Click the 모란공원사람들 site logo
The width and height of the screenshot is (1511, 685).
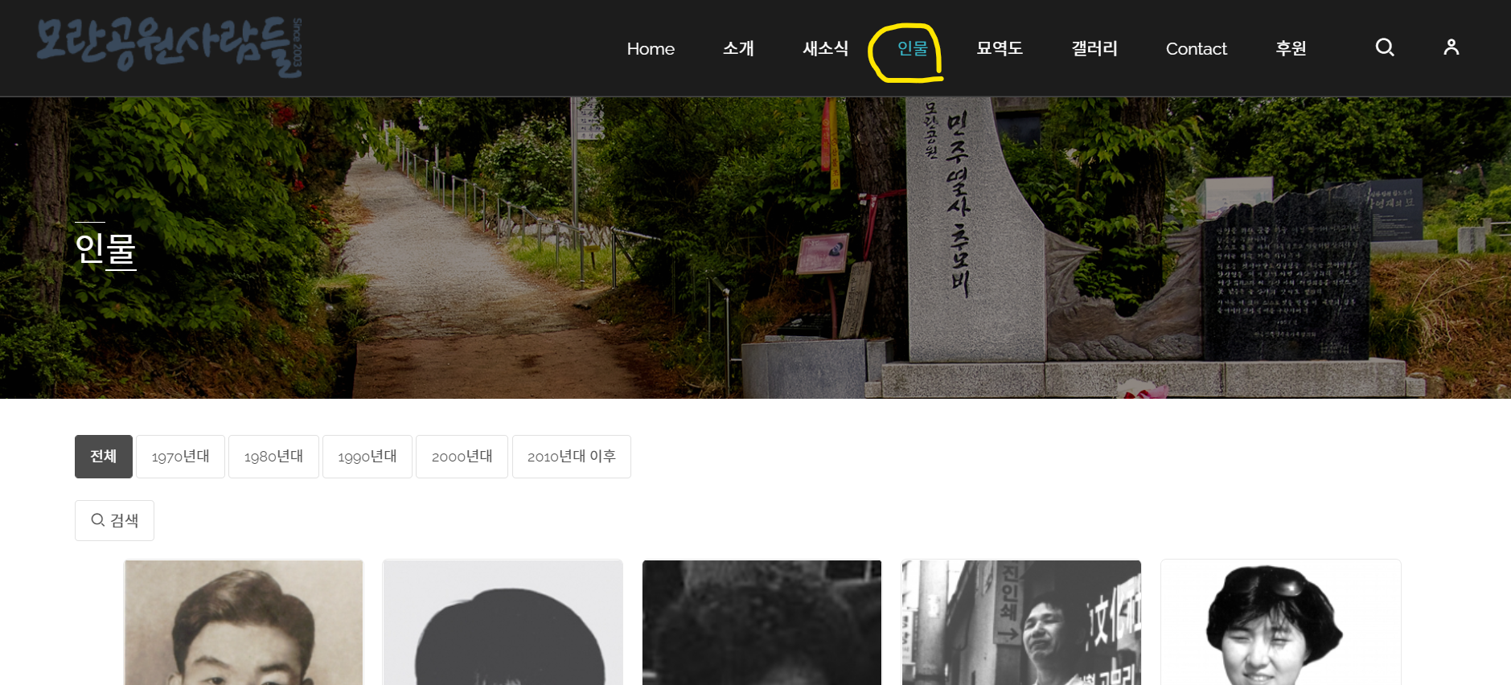[170, 47]
